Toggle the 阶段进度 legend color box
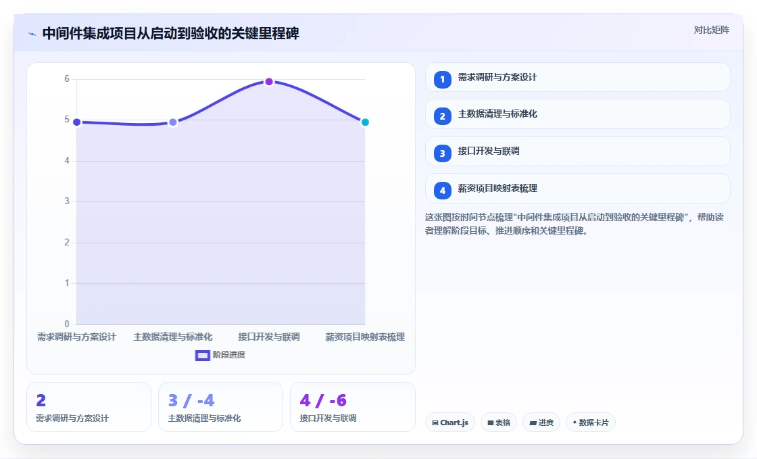This screenshot has height=459, width=757. pyautogui.click(x=202, y=356)
